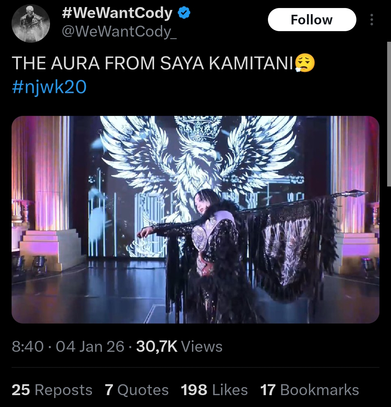Show the 7 Quotes list
The width and height of the screenshot is (391, 407).
tap(137, 390)
